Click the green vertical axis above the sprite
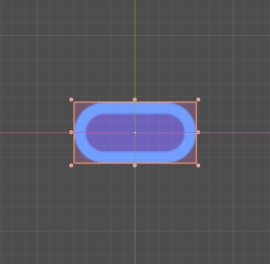This screenshot has width=270, height=264. coord(135,48)
